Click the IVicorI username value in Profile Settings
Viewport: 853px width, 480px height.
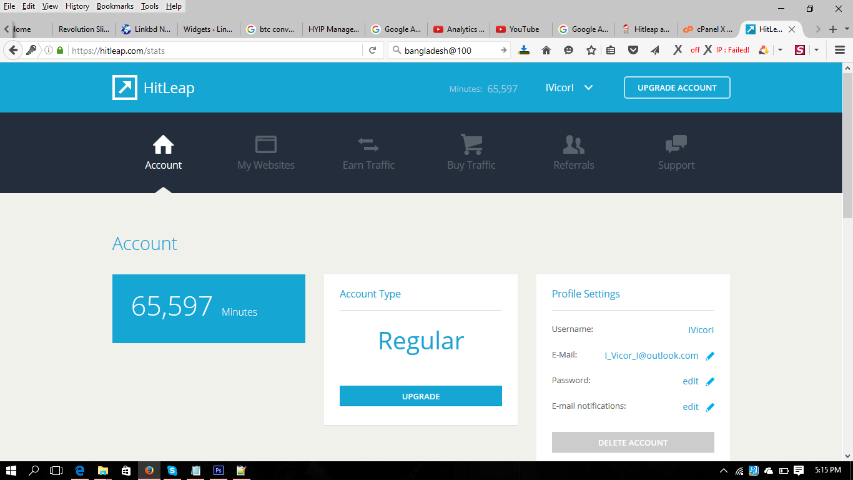tap(701, 330)
